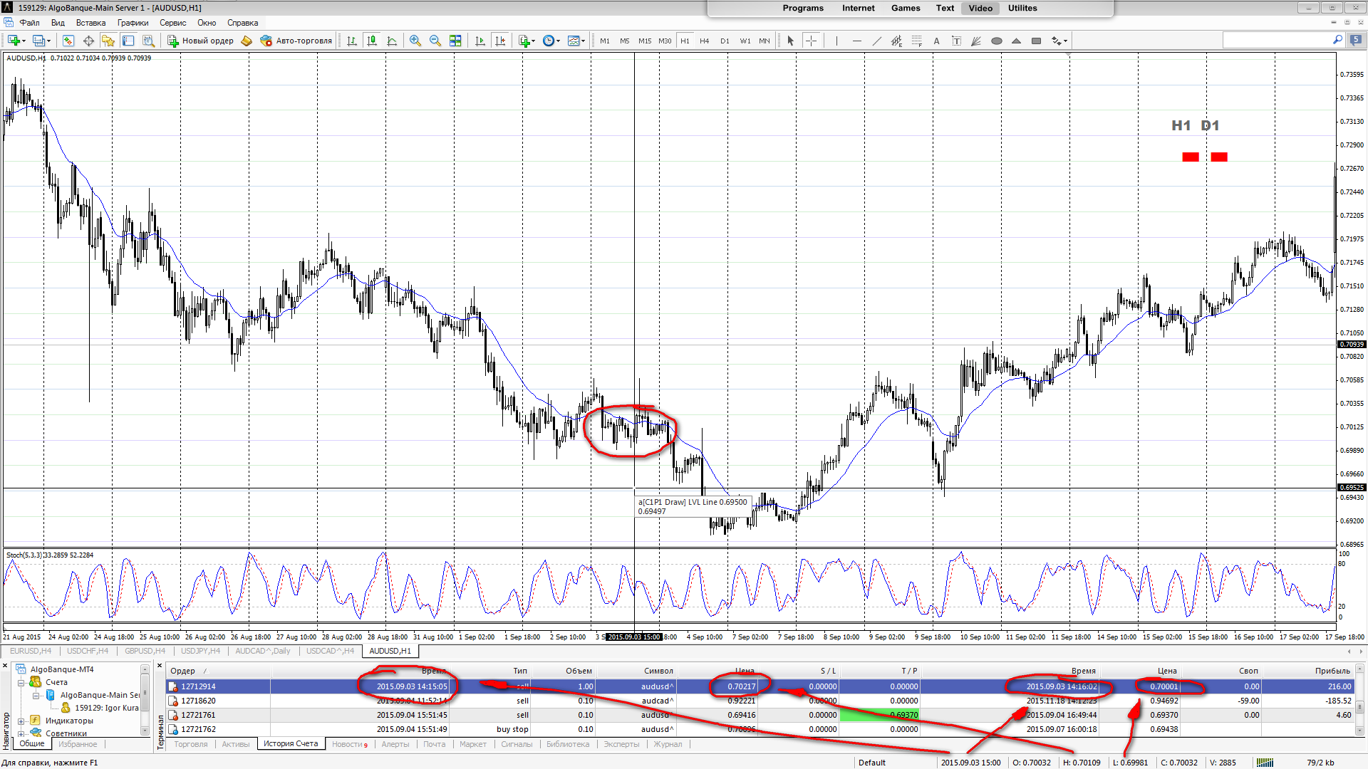1368x769 pixels.
Task: Click the New Chart toolbar icon
Action: tap(14, 41)
